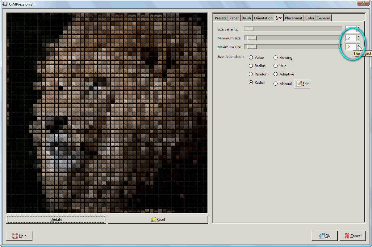Viewport: 372px width, 247px height.
Task: Open Help for GIMPressionist
Action: click(19, 236)
